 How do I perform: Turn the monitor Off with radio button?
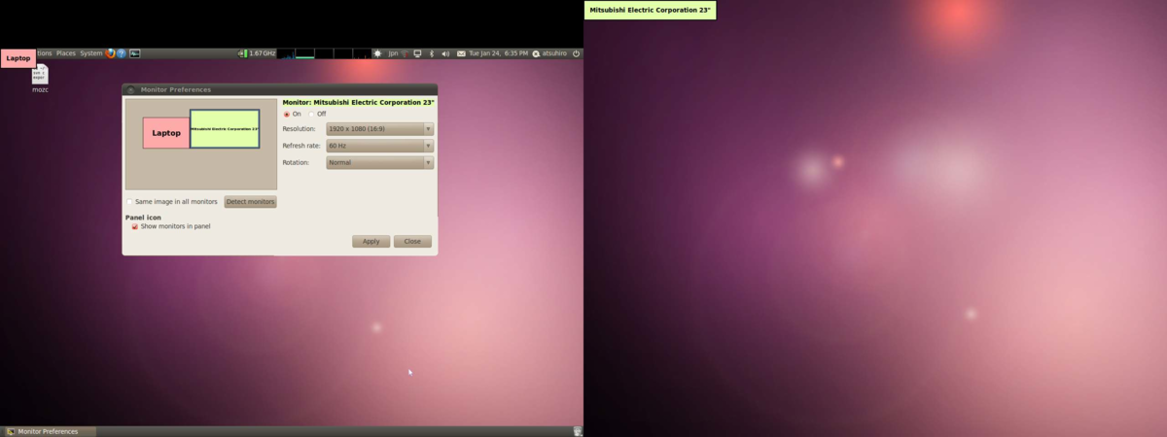click(311, 114)
